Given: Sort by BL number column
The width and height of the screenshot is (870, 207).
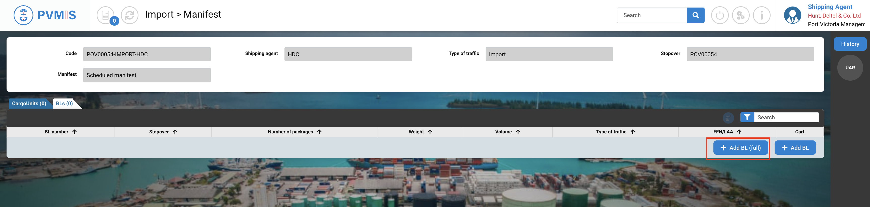Looking at the screenshot, I should [61, 132].
